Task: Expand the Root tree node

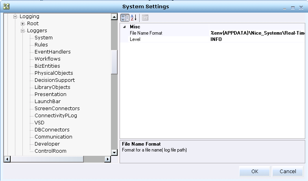Action: point(23,24)
